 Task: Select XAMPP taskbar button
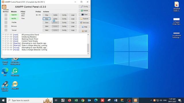pyautogui.click(x=135, y=100)
